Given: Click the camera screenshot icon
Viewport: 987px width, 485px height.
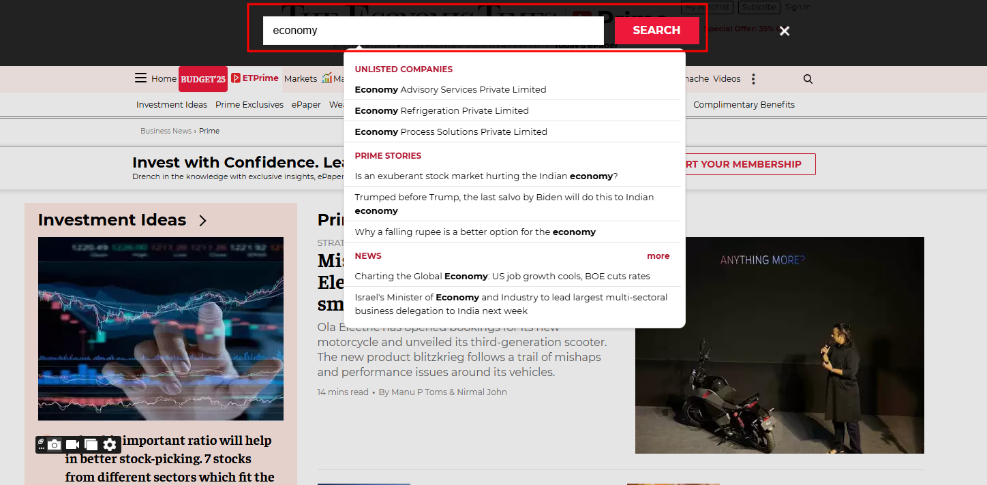Looking at the screenshot, I should click(55, 445).
